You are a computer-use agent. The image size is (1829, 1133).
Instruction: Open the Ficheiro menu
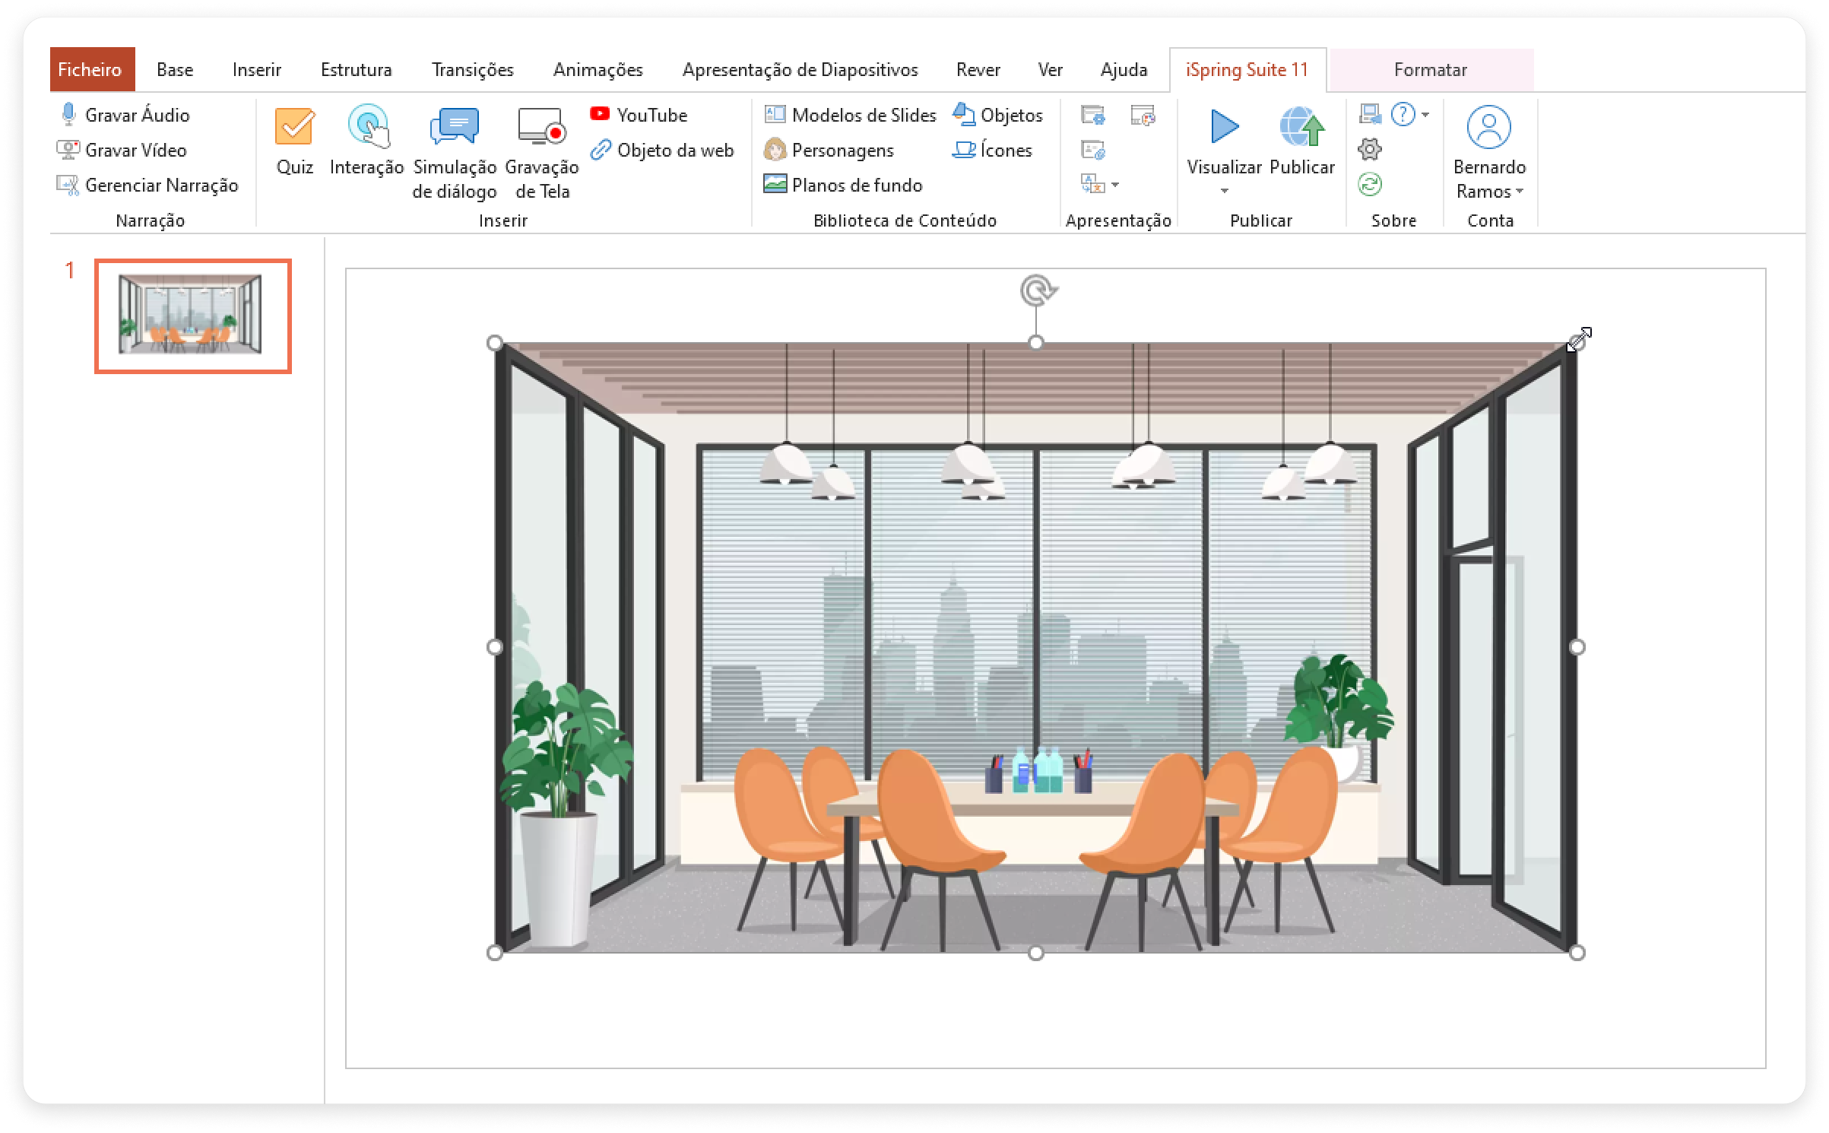click(x=90, y=70)
